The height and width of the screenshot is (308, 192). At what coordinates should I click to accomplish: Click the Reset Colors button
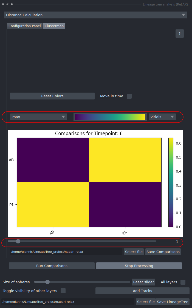[52, 96]
